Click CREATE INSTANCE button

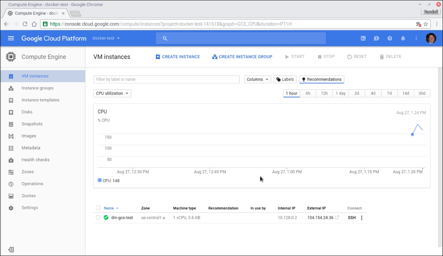pos(178,57)
